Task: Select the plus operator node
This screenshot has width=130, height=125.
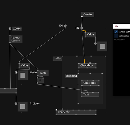Action: (x=40, y=80)
